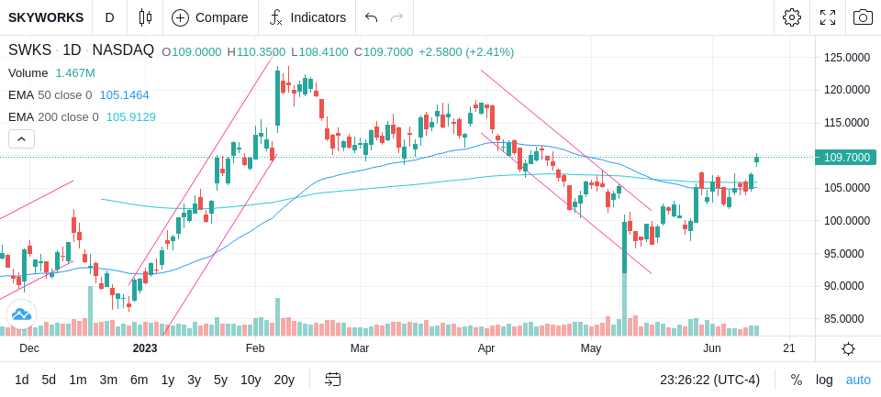Click the SWKS 1D NASDAQ symbol title
The width and height of the screenshot is (881, 397).
(x=81, y=50)
